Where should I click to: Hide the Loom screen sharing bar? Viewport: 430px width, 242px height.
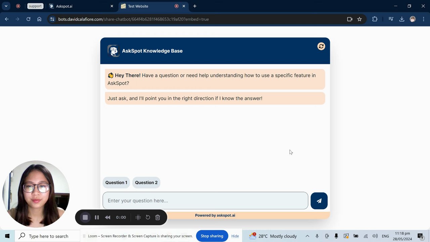click(x=235, y=236)
